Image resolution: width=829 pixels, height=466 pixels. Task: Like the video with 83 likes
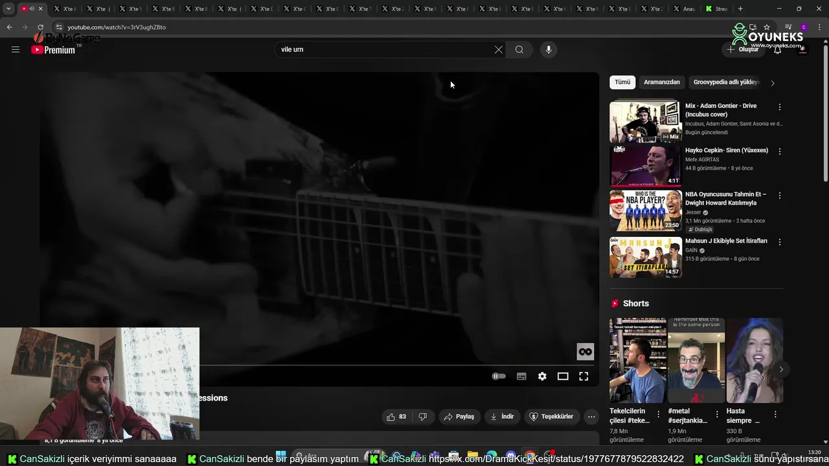coord(397,417)
